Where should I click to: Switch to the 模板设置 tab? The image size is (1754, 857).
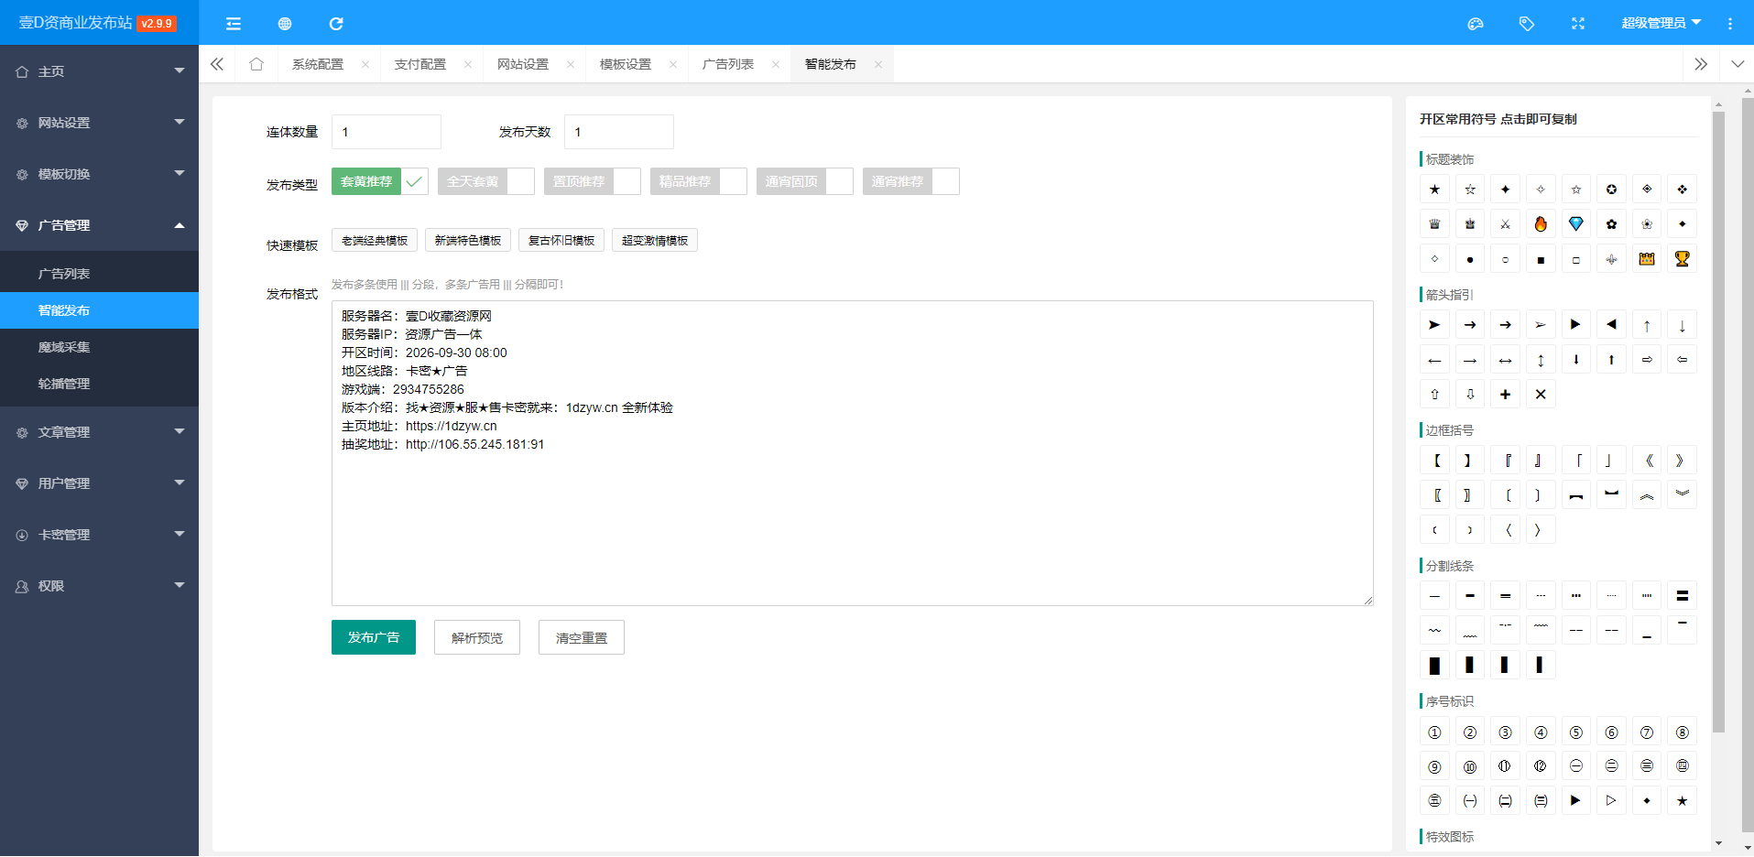click(x=626, y=64)
